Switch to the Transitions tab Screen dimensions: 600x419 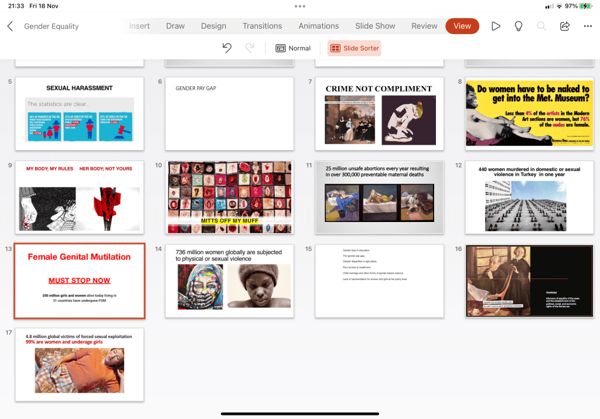pos(262,26)
